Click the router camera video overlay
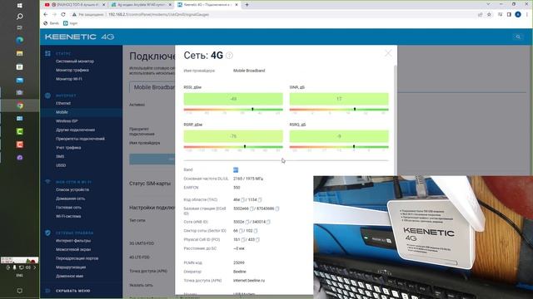The height and width of the screenshot is (299, 533). (423, 238)
